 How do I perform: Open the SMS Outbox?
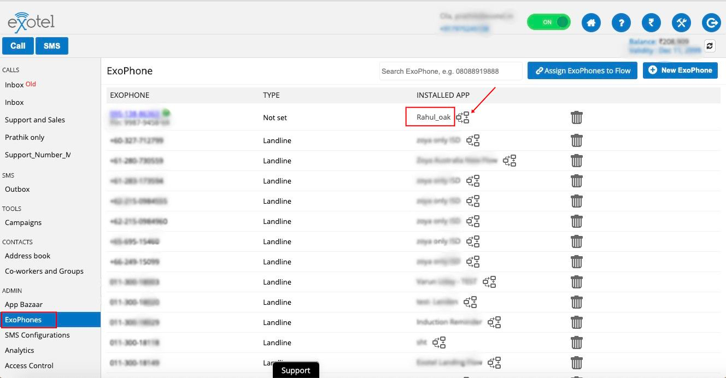click(x=17, y=189)
